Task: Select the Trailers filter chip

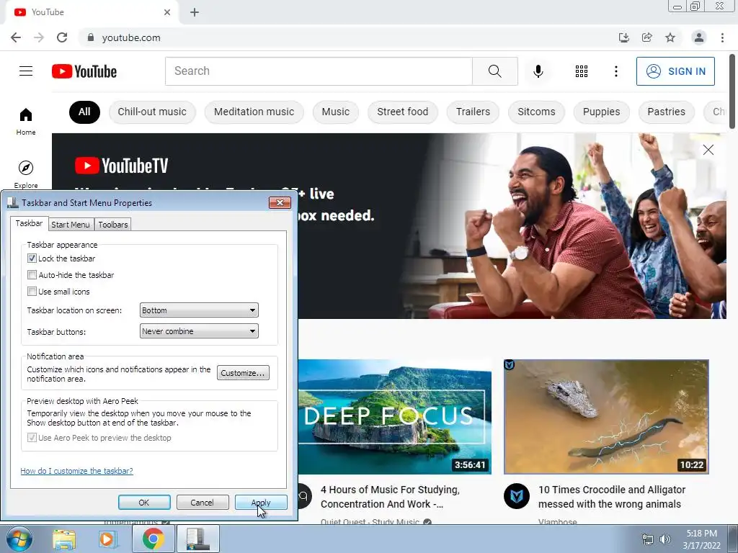Action: click(473, 112)
